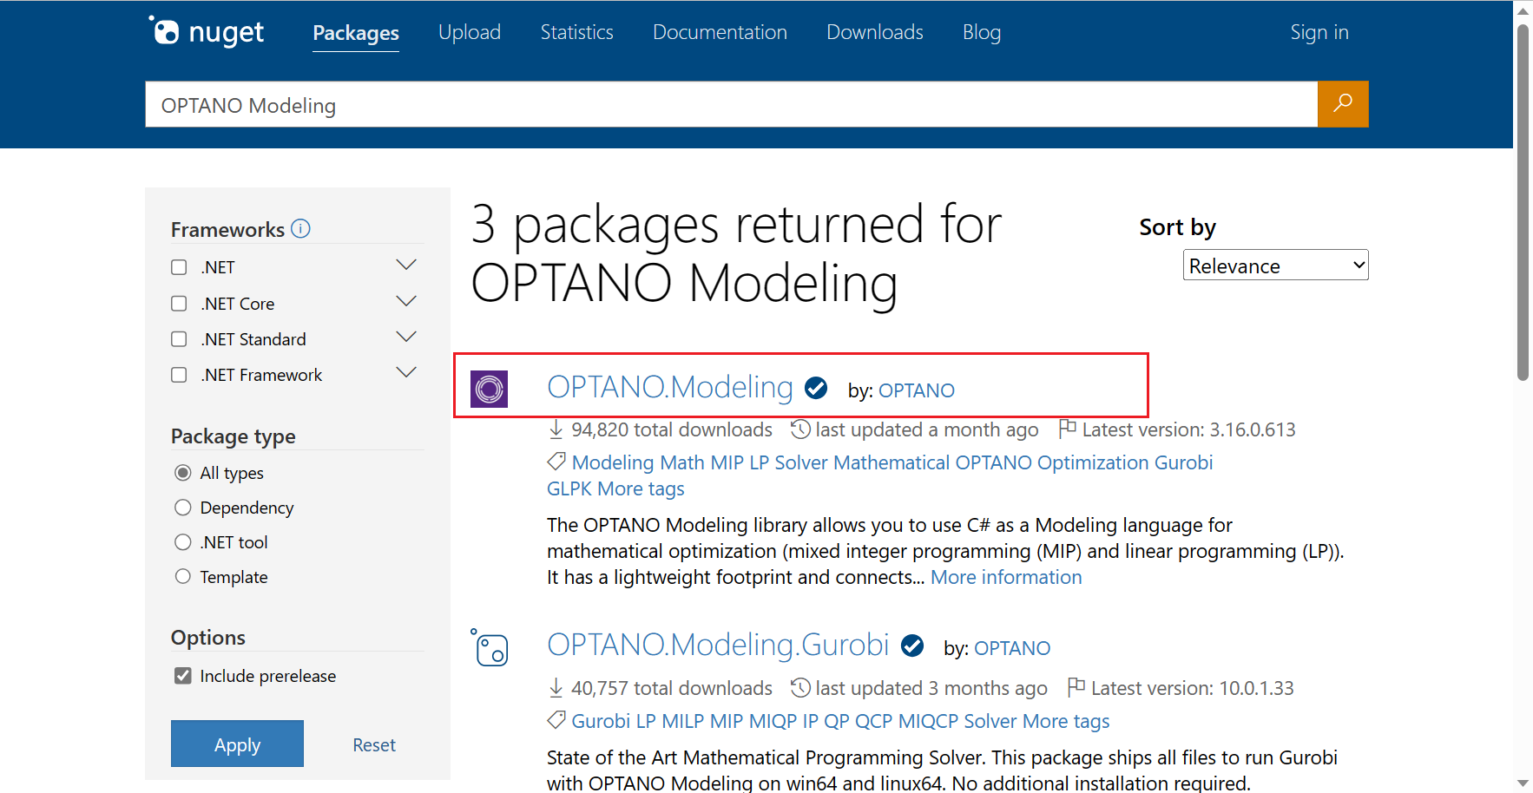Expand the .NET framework chevron
This screenshot has height=793, width=1533.
[406, 265]
